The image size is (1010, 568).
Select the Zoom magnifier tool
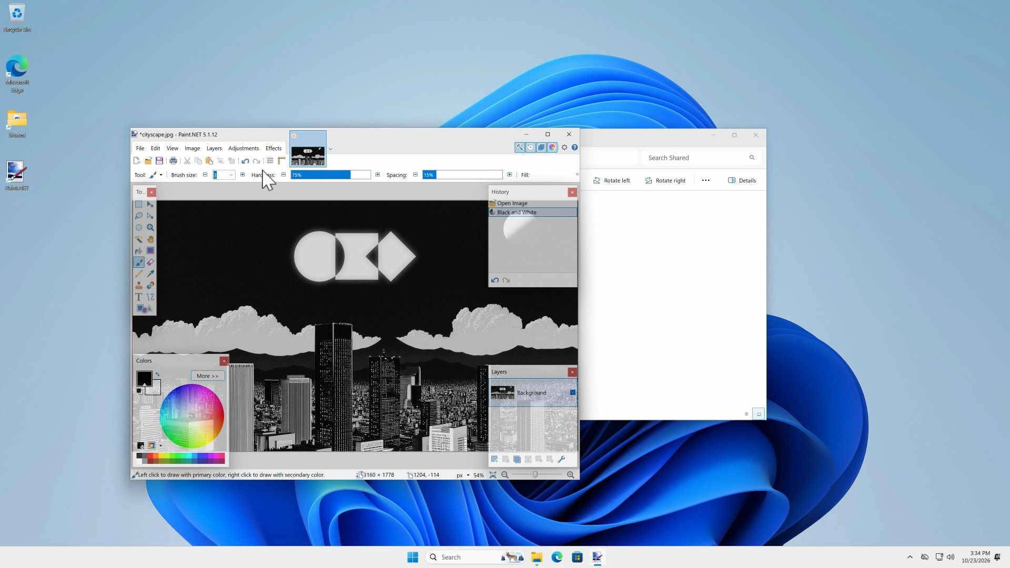(150, 227)
